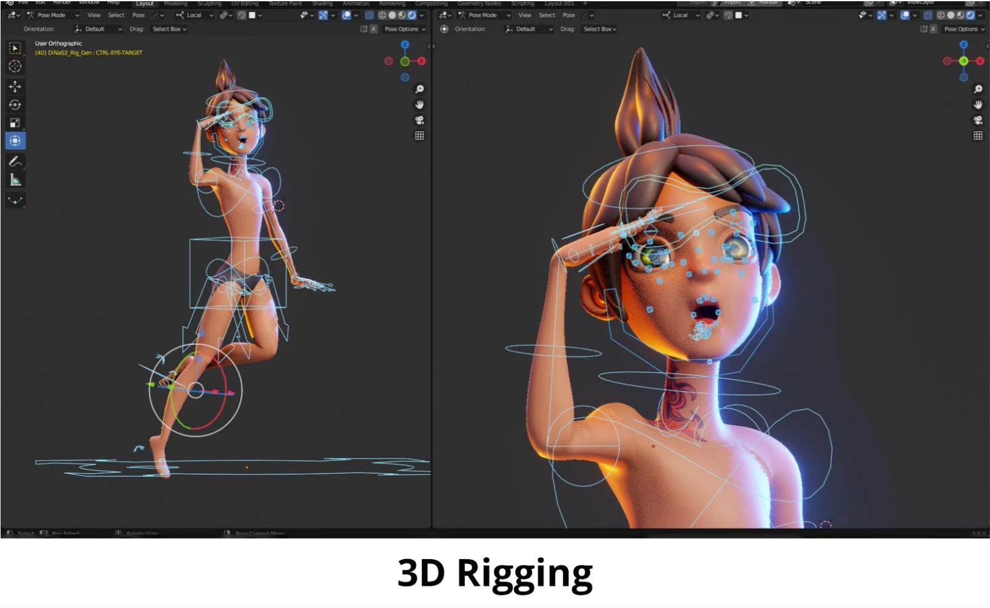Select the Measure ruler tool
Viewport: 990px width, 608px height.
tap(15, 180)
